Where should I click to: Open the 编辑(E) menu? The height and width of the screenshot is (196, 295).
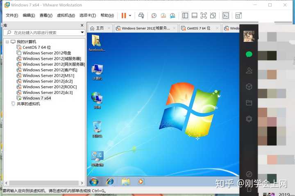pyautogui.click(x=29, y=16)
